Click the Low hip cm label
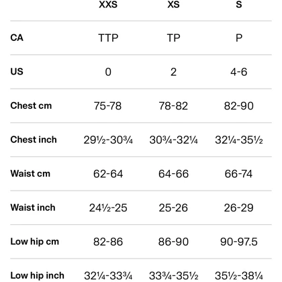Viewport: 282px width, 282px height. 34,242
